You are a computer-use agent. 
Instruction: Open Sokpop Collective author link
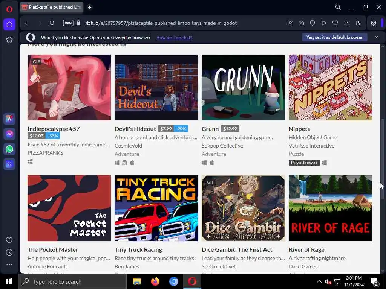[222, 146]
